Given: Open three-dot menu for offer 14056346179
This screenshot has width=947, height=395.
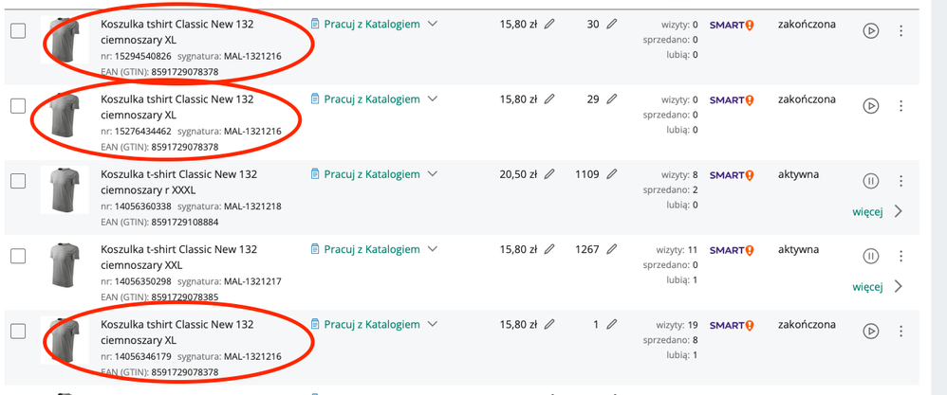Looking at the screenshot, I should (901, 332).
